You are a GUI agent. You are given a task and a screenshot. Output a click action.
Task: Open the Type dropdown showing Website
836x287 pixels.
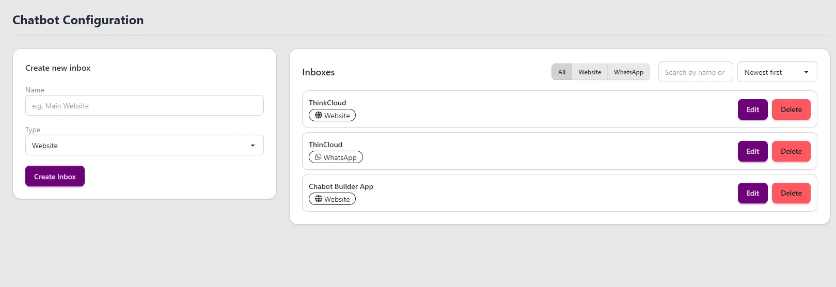click(x=145, y=145)
